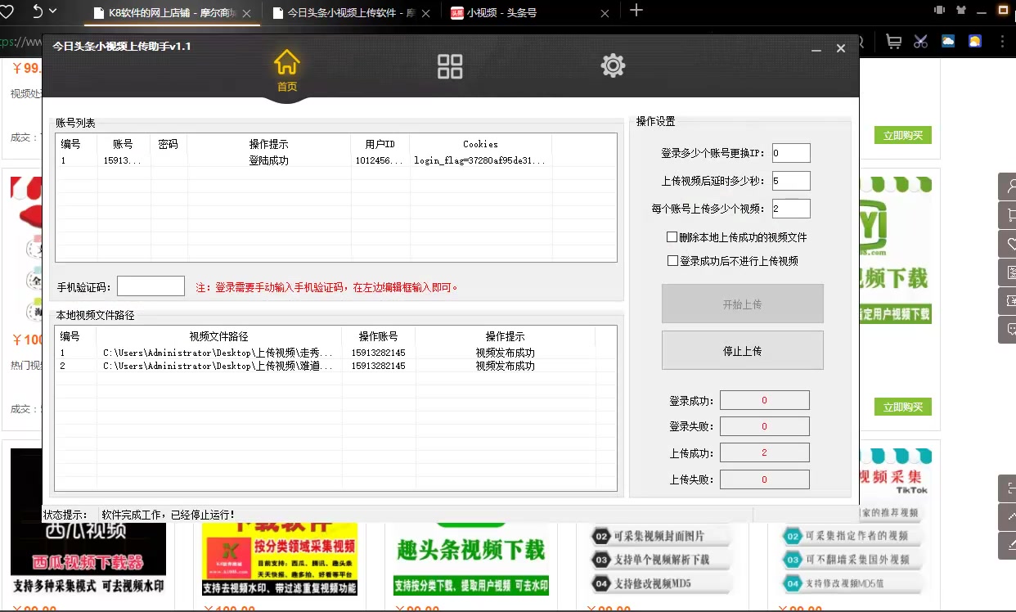
Task: Select account cell 15913... in account list
Action: [x=124, y=160]
